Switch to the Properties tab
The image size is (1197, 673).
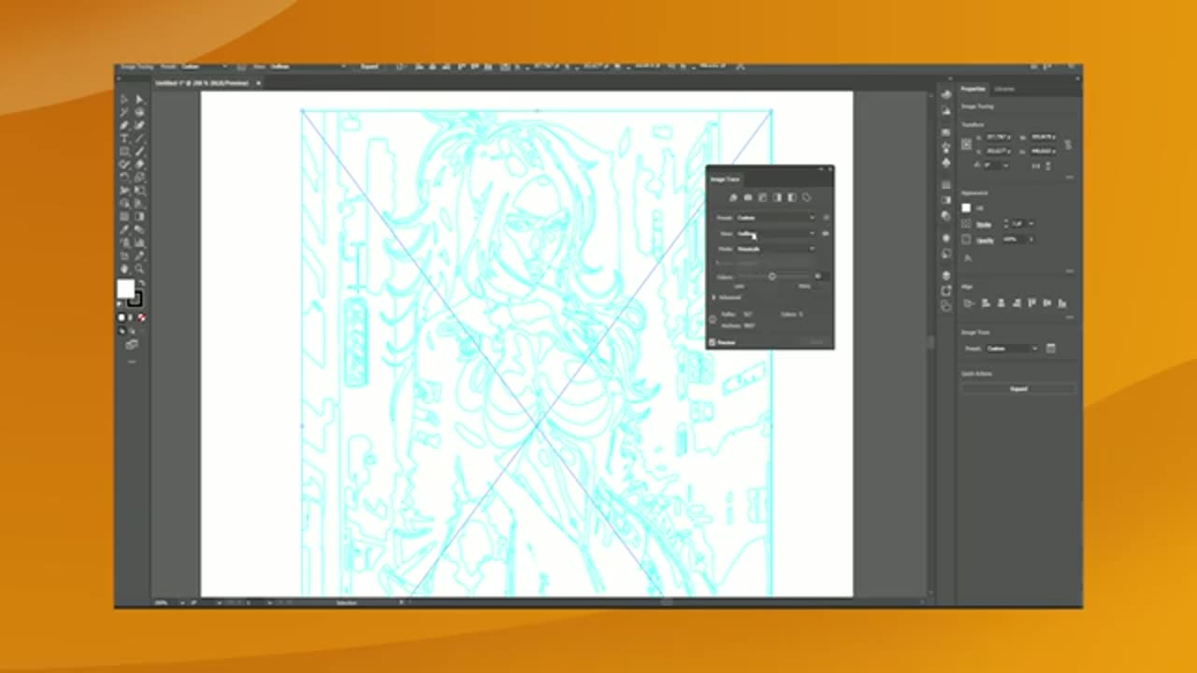pos(973,89)
